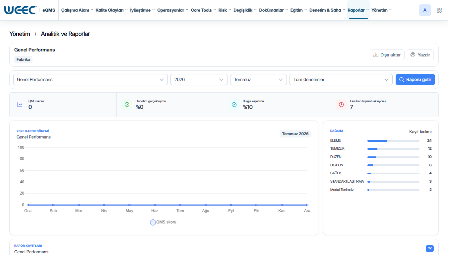Click the Raporu getir button
The image size is (453, 255).
pyautogui.click(x=415, y=80)
